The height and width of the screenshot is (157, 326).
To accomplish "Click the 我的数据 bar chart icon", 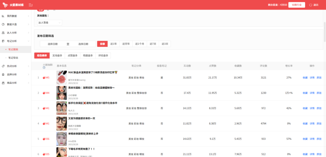I will [x=3, y=16].
